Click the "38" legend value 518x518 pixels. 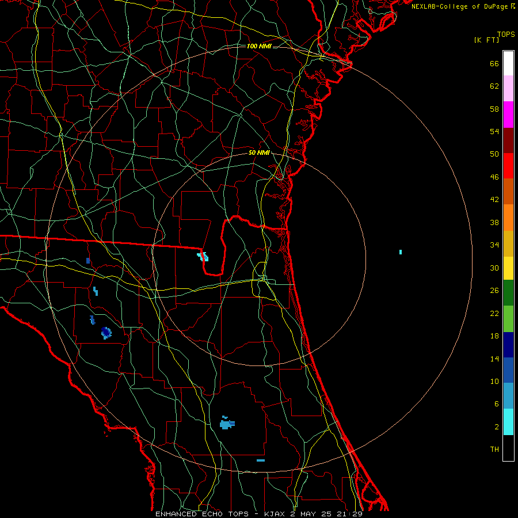[x=494, y=222]
